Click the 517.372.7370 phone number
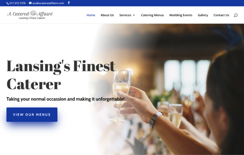This screenshot has height=155, width=244. click(x=17, y=3)
